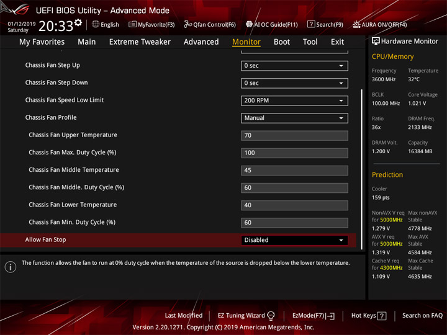Click the Chassis Fan Lower Temperature field
This screenshot has height=335, width=447.
coord(294,205)
